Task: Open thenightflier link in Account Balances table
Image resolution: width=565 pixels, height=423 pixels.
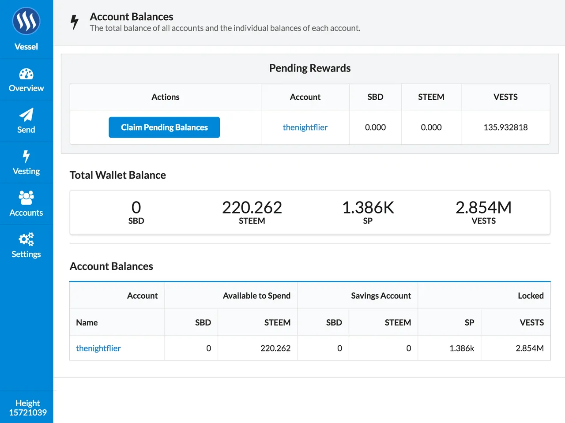Action: pos(98,348)
